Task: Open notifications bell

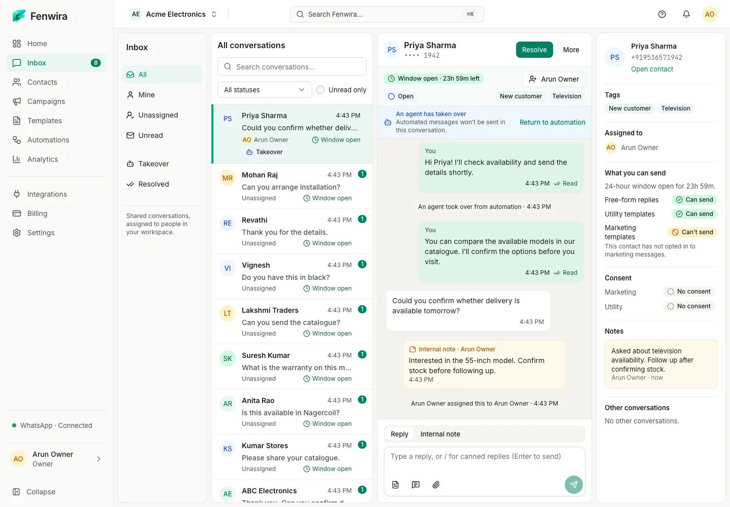Action: pos(686,14)
